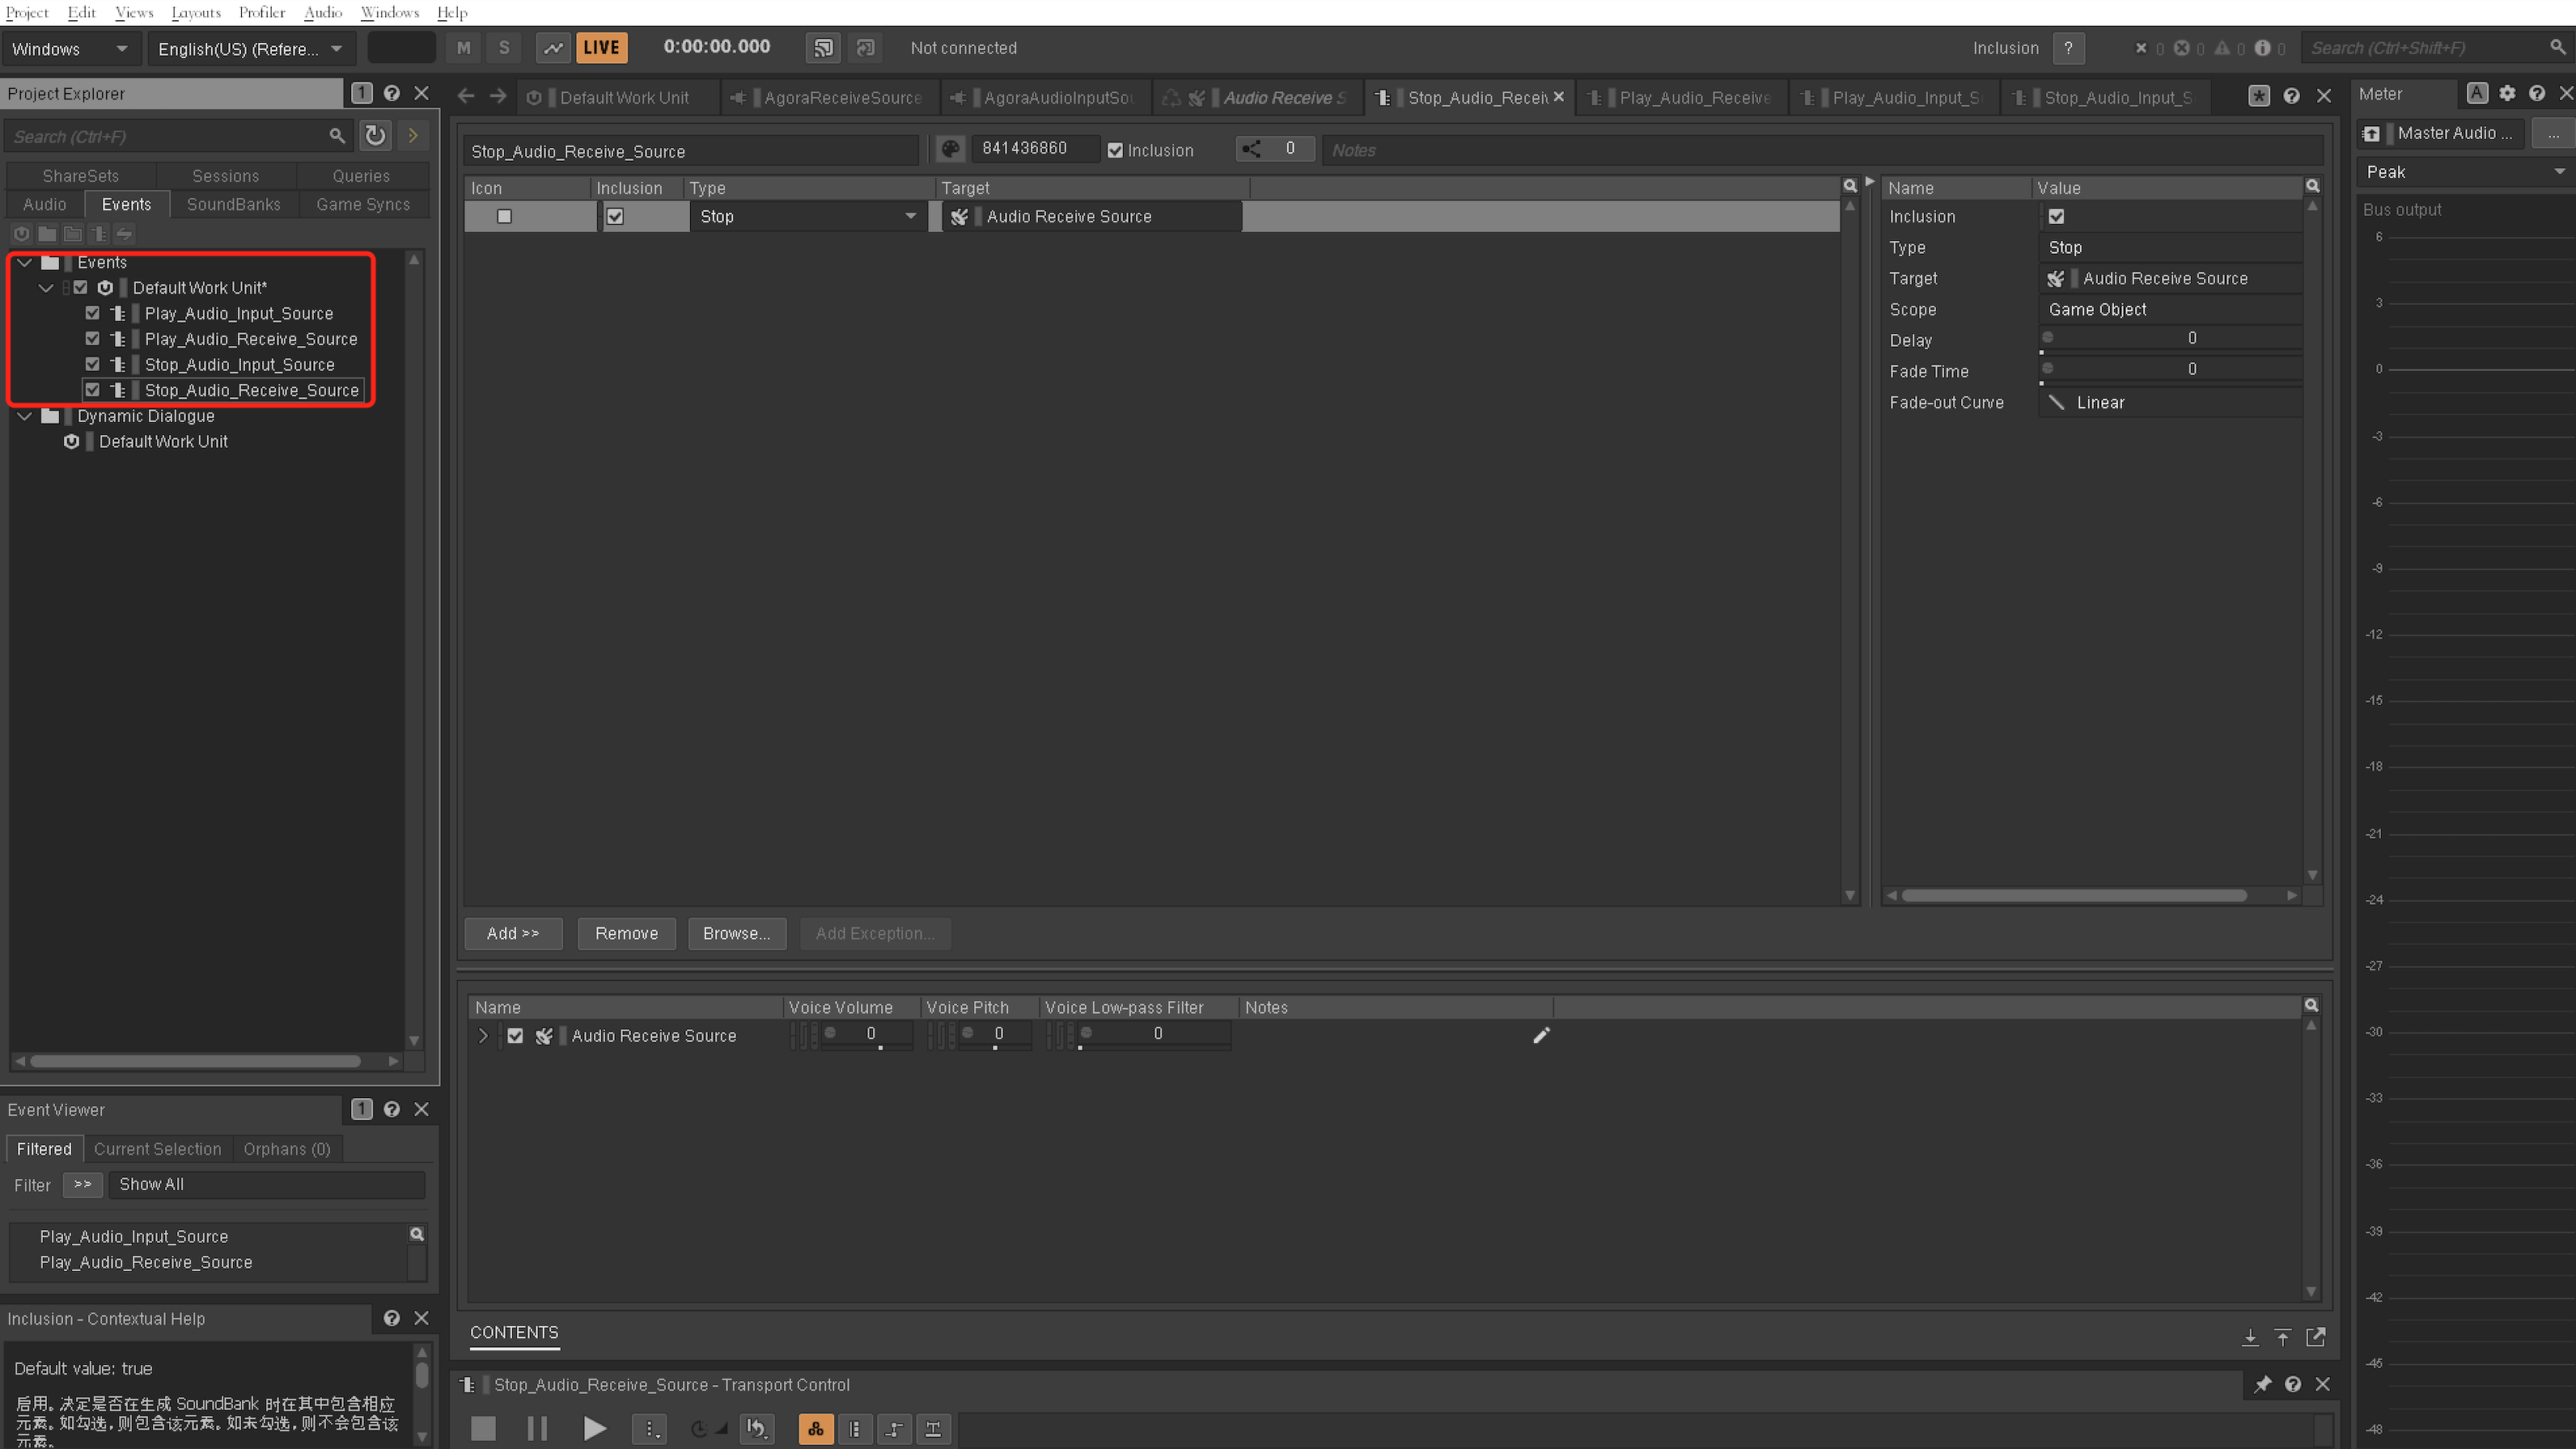This screenshot has width=2576, height=1449.
Task: Click the Voice Volume slider for Audio Receive Source
Action: 868,1035
